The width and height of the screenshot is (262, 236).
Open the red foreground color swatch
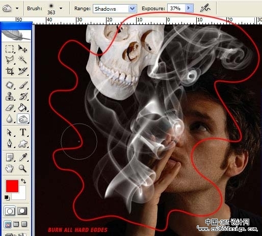coord(12,186)
